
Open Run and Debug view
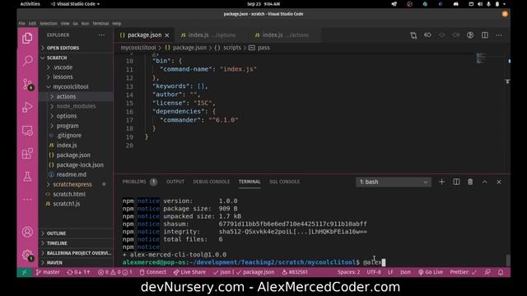point(27,108)
